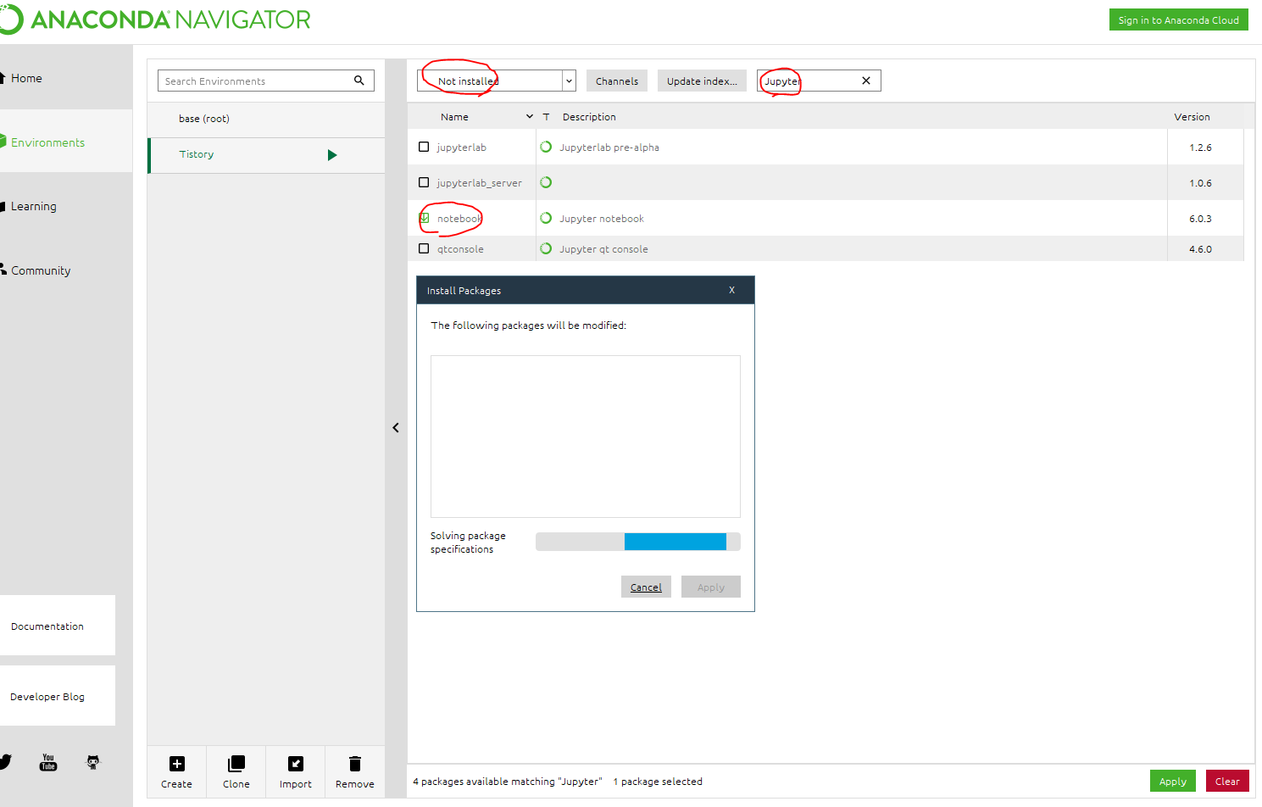This screenshot has width=1262, height=807.
Task: Click the Jupyter notebook description
Action: 602,218
